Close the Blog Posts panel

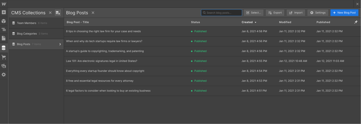pyautogui.click(x=93, y=13)
